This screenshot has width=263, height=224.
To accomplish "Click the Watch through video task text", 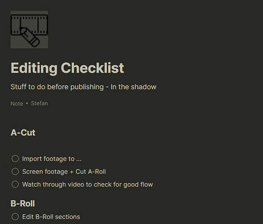I will point(88,185).
